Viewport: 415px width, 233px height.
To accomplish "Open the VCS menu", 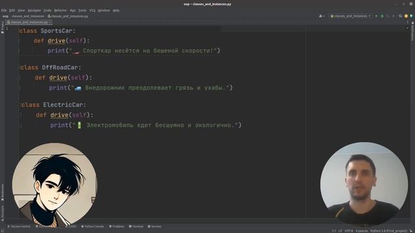I will coord(92,10).
